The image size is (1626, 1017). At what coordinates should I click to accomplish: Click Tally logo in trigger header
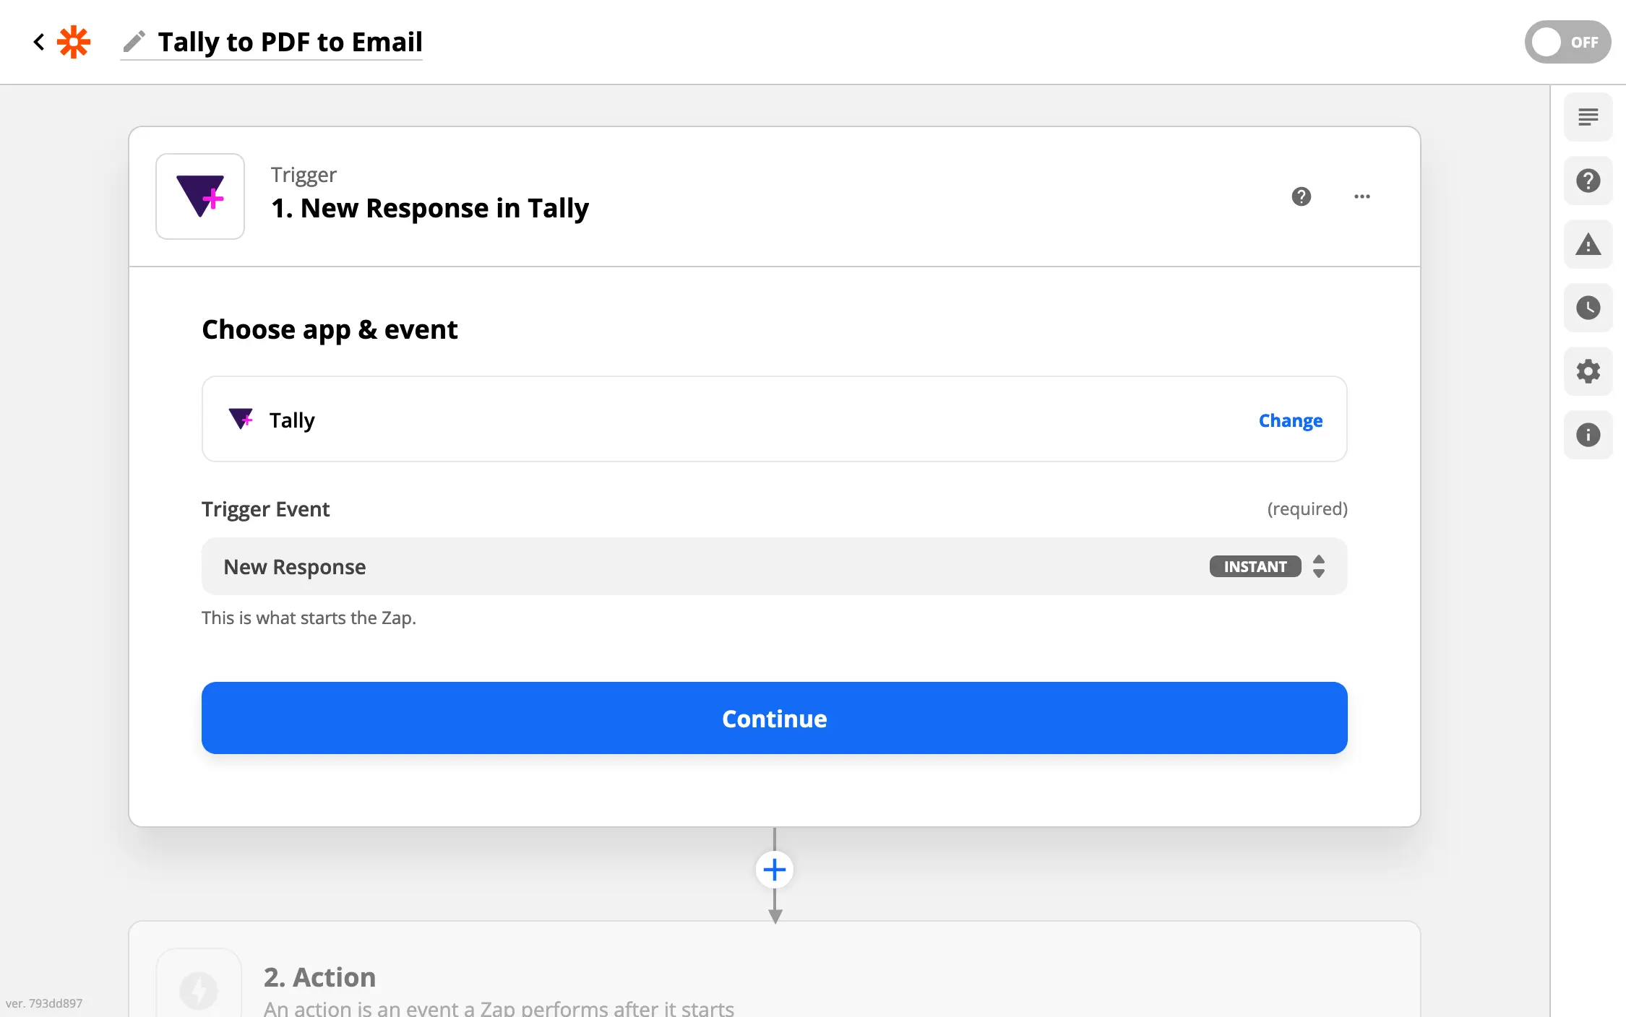200,196
